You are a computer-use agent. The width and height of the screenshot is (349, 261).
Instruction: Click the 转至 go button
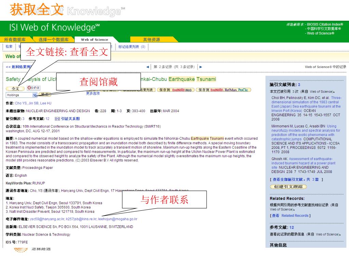[45, 94]
